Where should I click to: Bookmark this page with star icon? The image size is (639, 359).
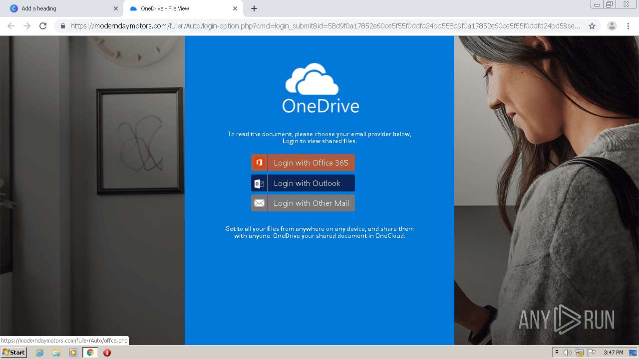[x=592, y=26]
